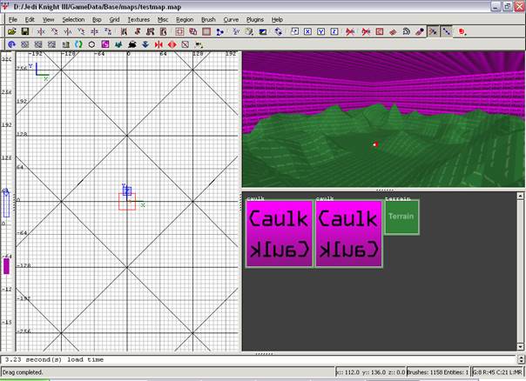Click the red dropper-shaped toolbar icon
The height and width of the screenshot is (381, 526).
pos(420,31)
